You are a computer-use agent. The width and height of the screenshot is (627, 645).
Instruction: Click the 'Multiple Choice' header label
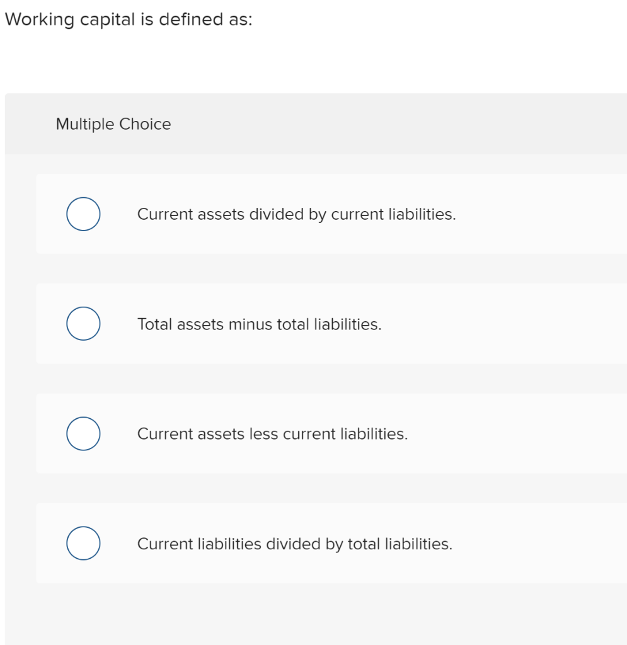tap(113, 124)
